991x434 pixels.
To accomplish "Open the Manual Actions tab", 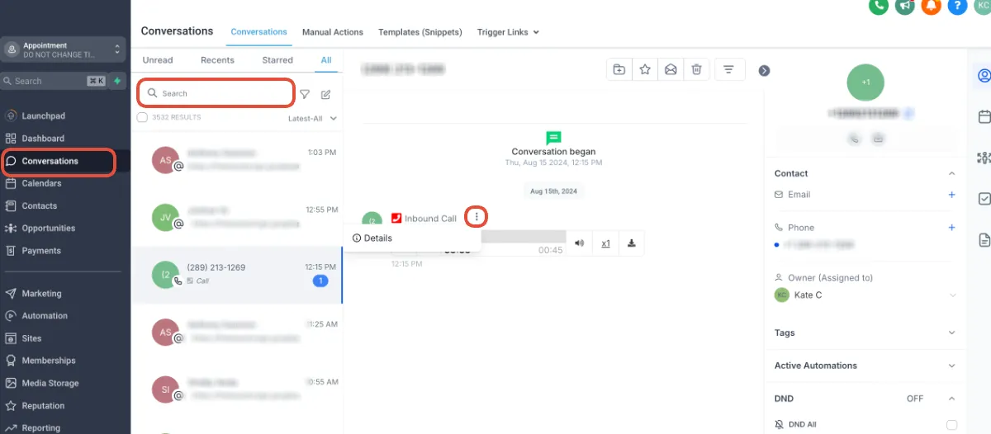I will pos(333,32).
